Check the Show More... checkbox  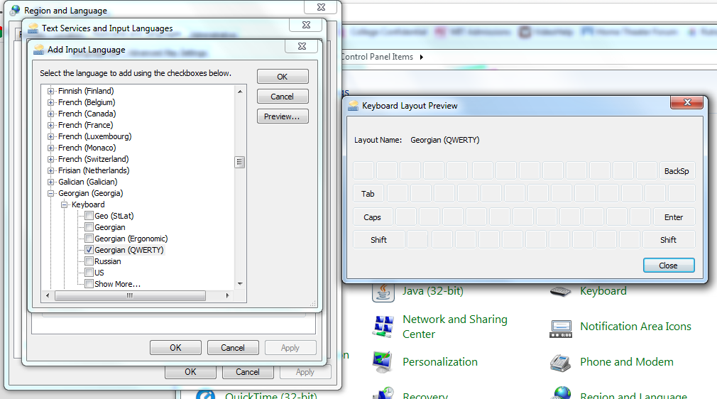pos(89,284)
